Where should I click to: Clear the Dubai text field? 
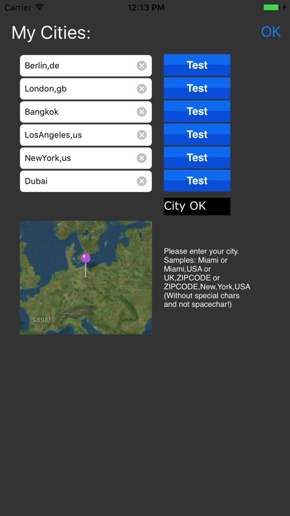coord(142,182)
